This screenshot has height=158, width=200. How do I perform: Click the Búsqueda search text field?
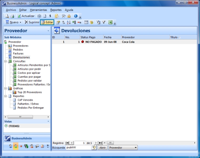click(x=78, y=148)
